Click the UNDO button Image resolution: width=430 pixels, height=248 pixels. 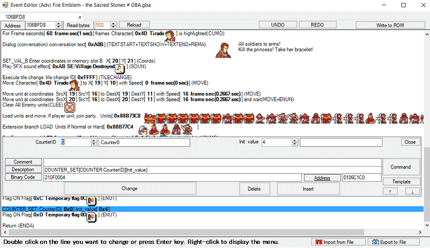278,25
